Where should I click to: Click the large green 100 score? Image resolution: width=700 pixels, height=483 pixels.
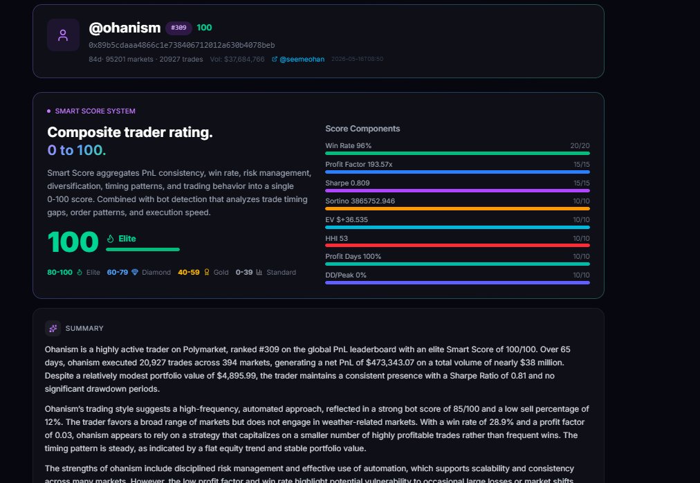(73, 242)
